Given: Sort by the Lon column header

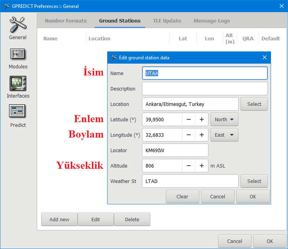Looking at the screenshot, I should coord(209,38).
